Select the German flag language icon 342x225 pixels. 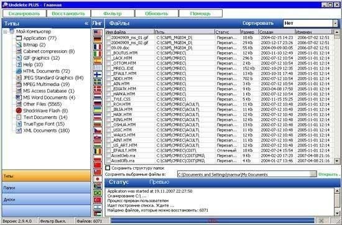(98, 40)
